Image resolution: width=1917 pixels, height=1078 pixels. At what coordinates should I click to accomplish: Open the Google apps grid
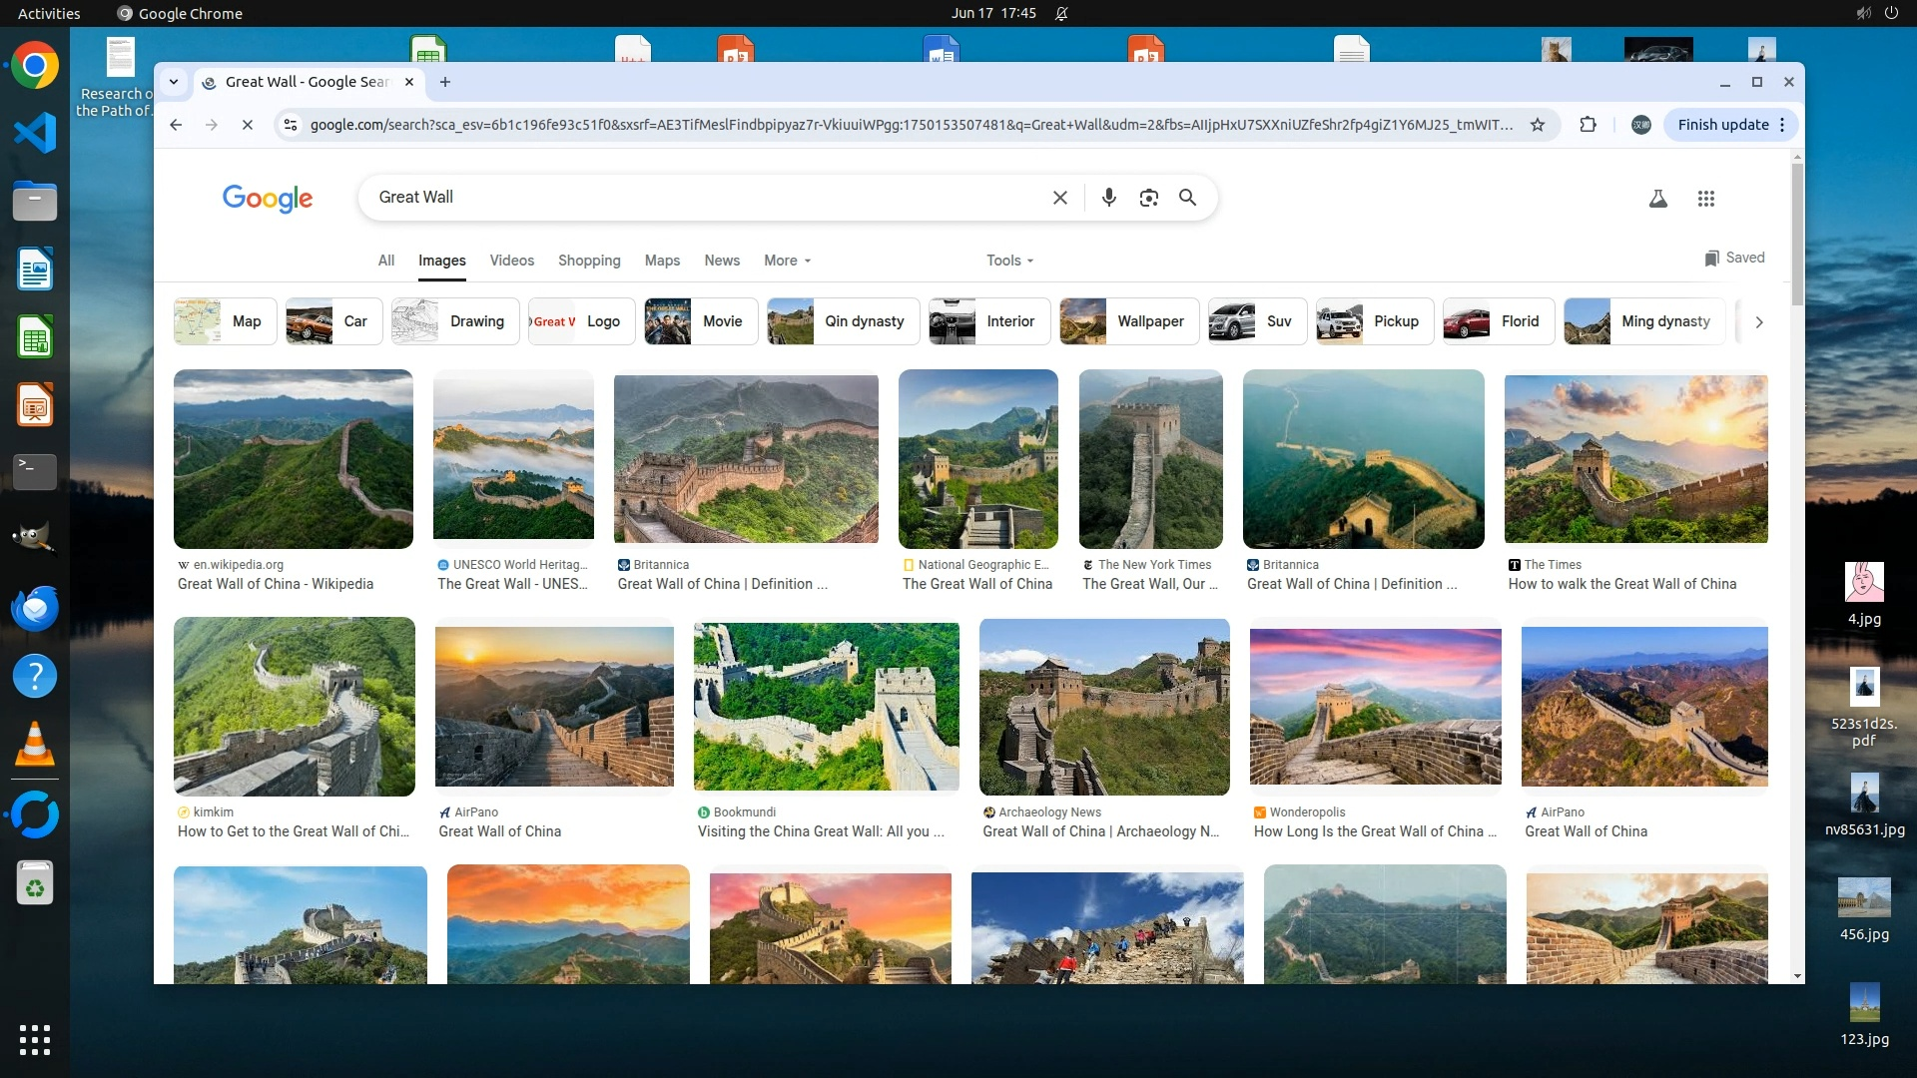tap(1705, 199)
